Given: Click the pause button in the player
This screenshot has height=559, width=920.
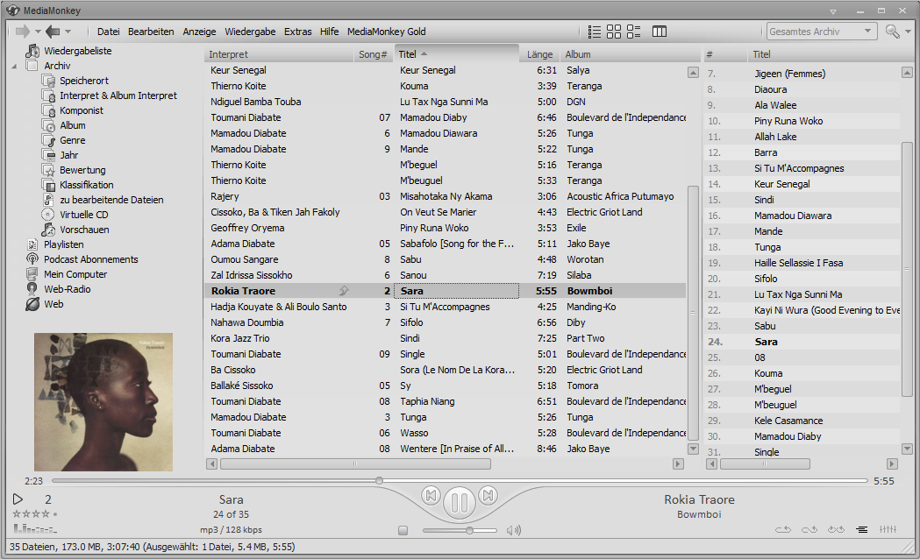Looking at the screenshot, I should pos(460,502).
